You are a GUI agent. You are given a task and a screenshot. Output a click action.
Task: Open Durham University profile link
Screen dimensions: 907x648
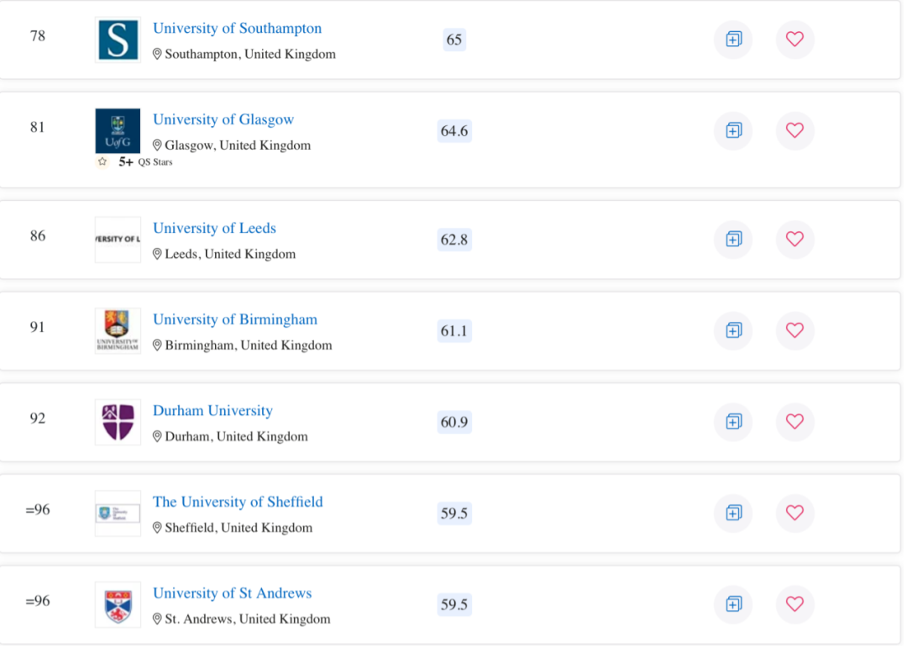[212, 411]
